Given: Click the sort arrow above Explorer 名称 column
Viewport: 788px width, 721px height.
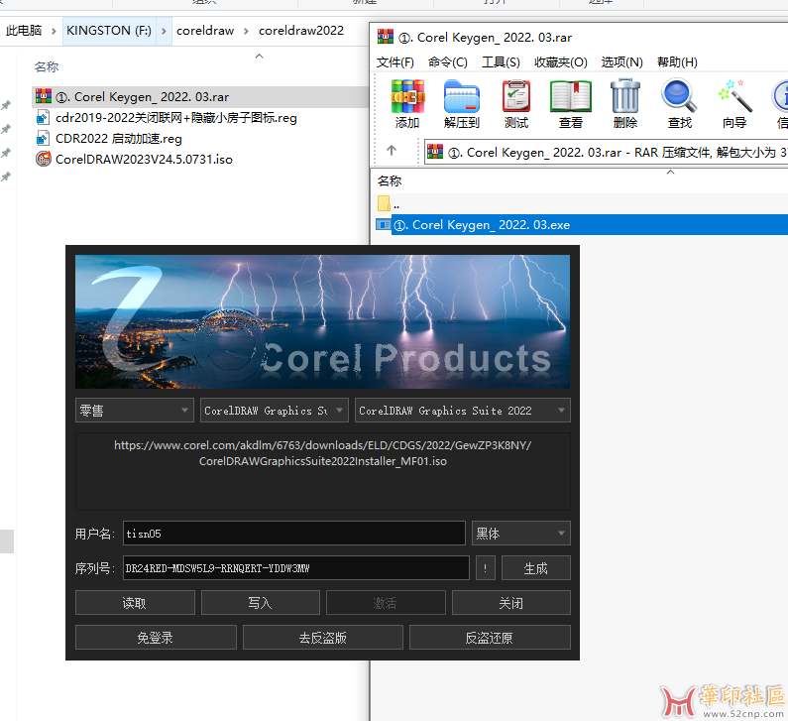Looking at the screenshot, I should click(x=260, y=56).
